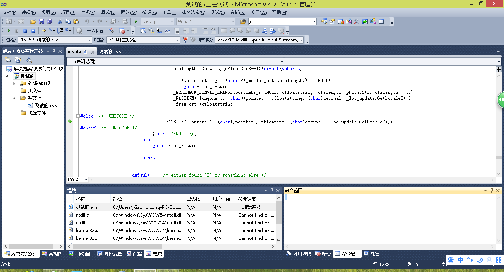Switch to 局部变量 tab
The height and width of the screenshot is (272, 504).
pos(110,254)
